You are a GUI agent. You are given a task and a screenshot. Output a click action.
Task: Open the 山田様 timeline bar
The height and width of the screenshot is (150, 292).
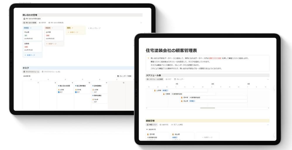[x=180, y=90]
